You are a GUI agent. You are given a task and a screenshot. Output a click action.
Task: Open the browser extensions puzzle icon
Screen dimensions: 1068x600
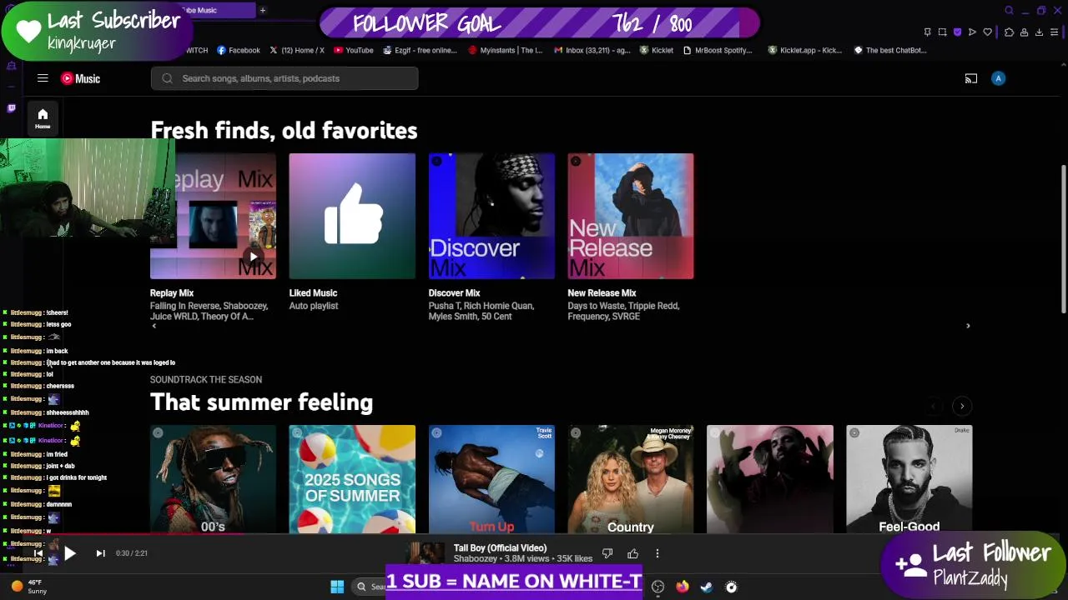pyautogui.click(x=1009, y=32)
